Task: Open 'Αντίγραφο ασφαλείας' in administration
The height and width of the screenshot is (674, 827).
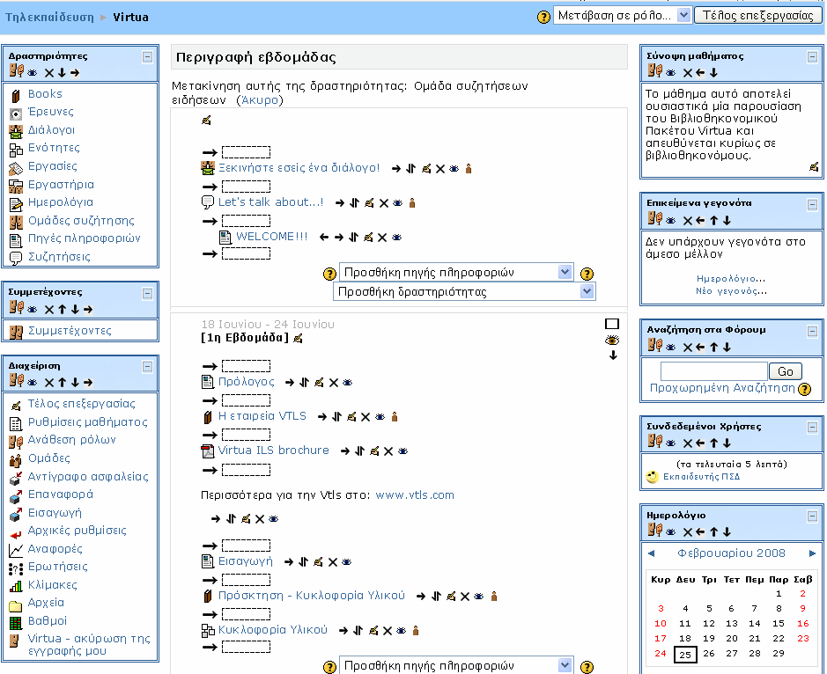Action: click(88, 477)
